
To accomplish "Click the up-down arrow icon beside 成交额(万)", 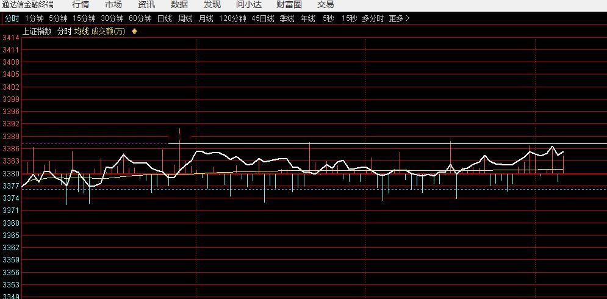I will tap(134, 32).
